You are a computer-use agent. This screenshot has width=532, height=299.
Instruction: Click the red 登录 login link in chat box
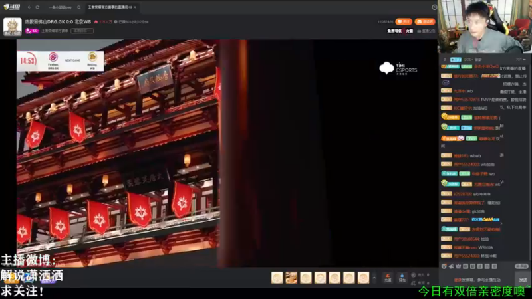point(458,280)
